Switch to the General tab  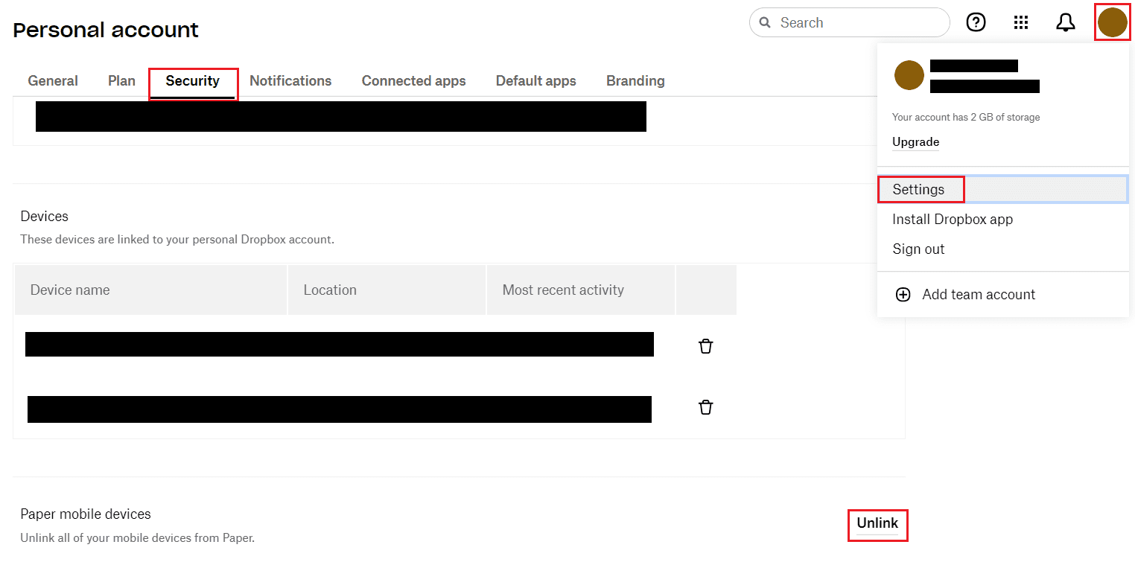point(53,81)
